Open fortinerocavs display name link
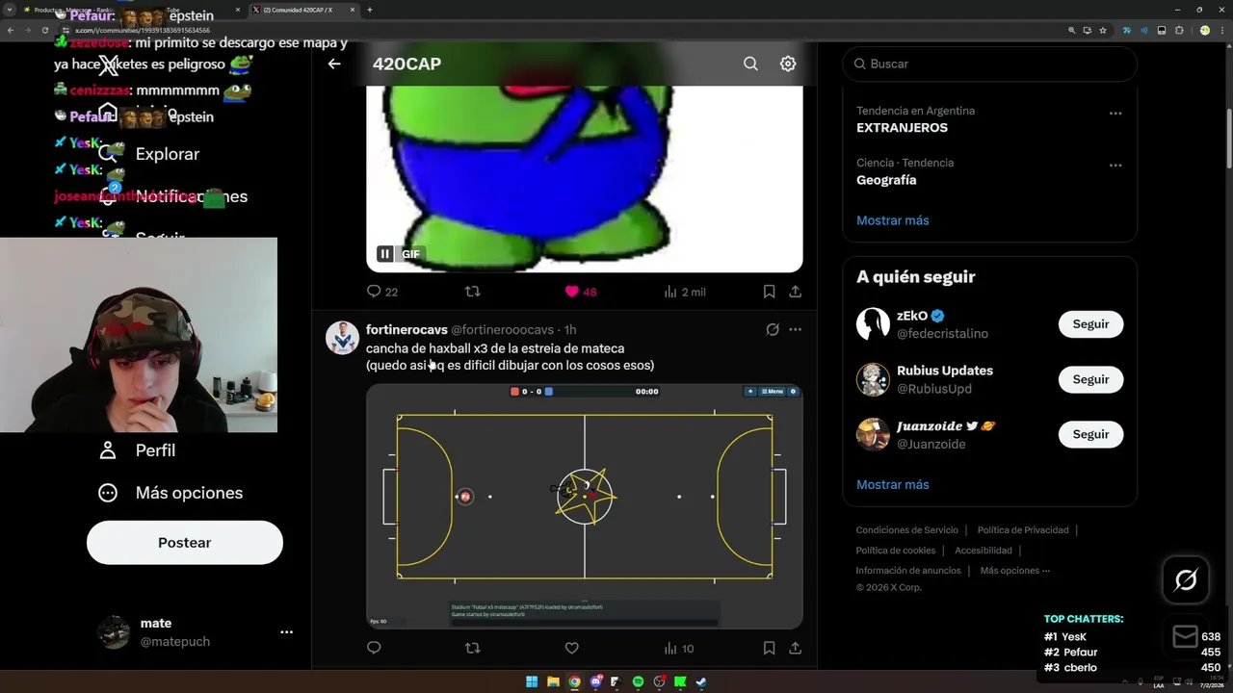Screen dimensions: 1233x693 pos(407,330)
